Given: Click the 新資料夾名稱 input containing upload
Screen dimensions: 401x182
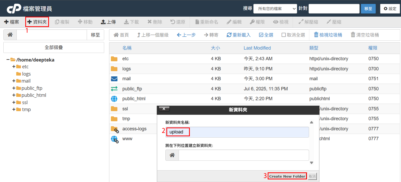Looking at the screenshot, I should [237, 132].
